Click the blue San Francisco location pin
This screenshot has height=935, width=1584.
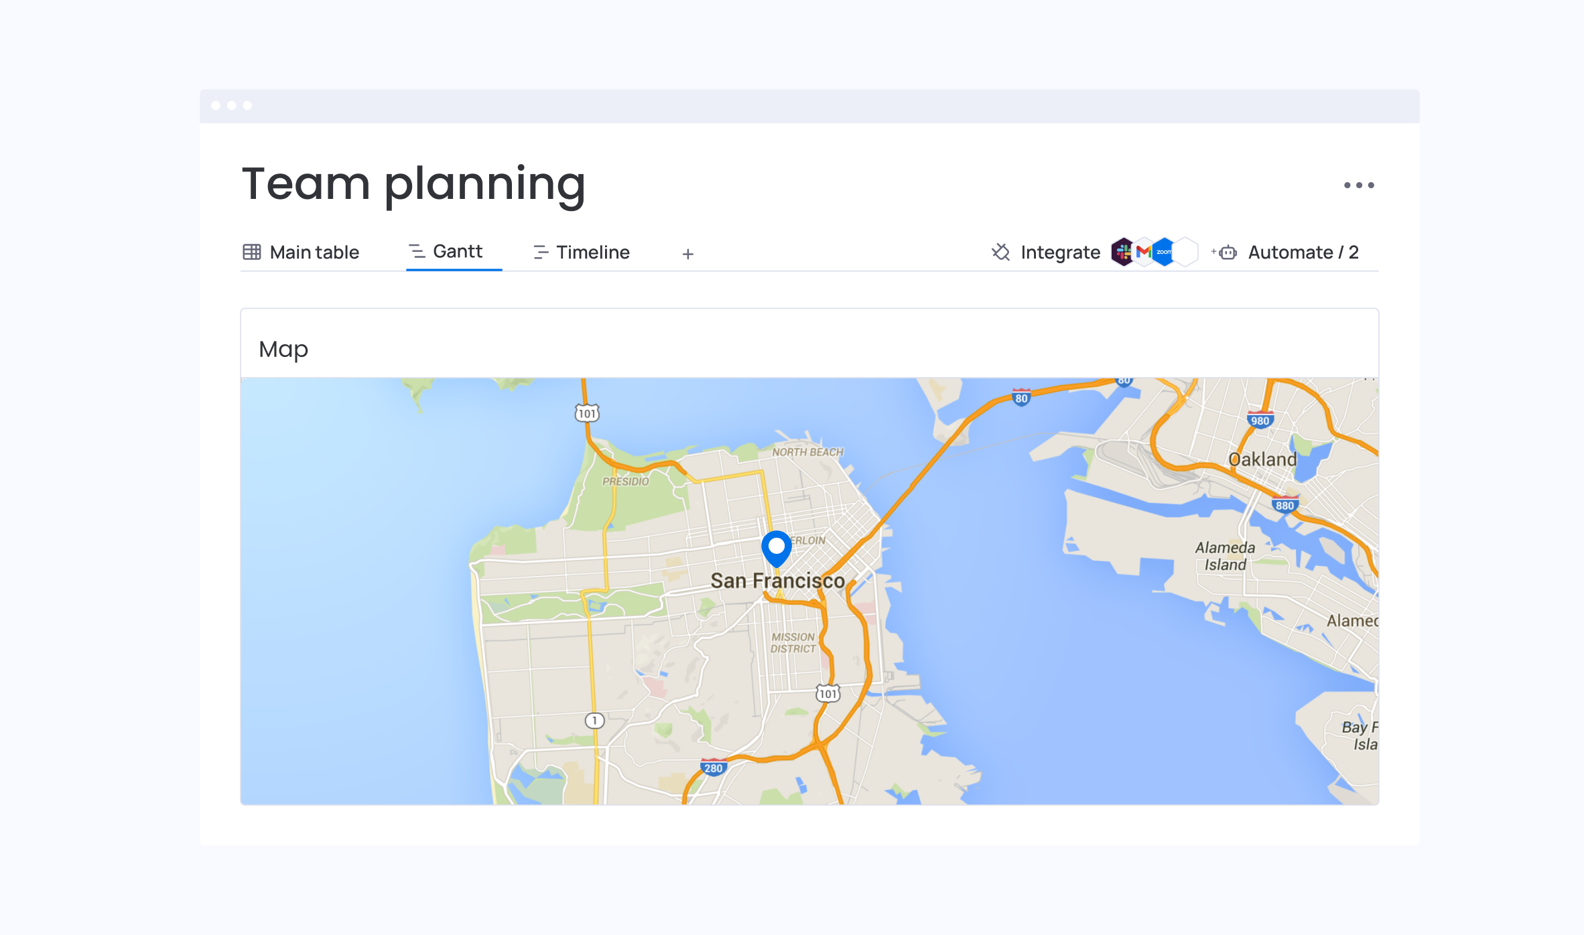point(777,547)
